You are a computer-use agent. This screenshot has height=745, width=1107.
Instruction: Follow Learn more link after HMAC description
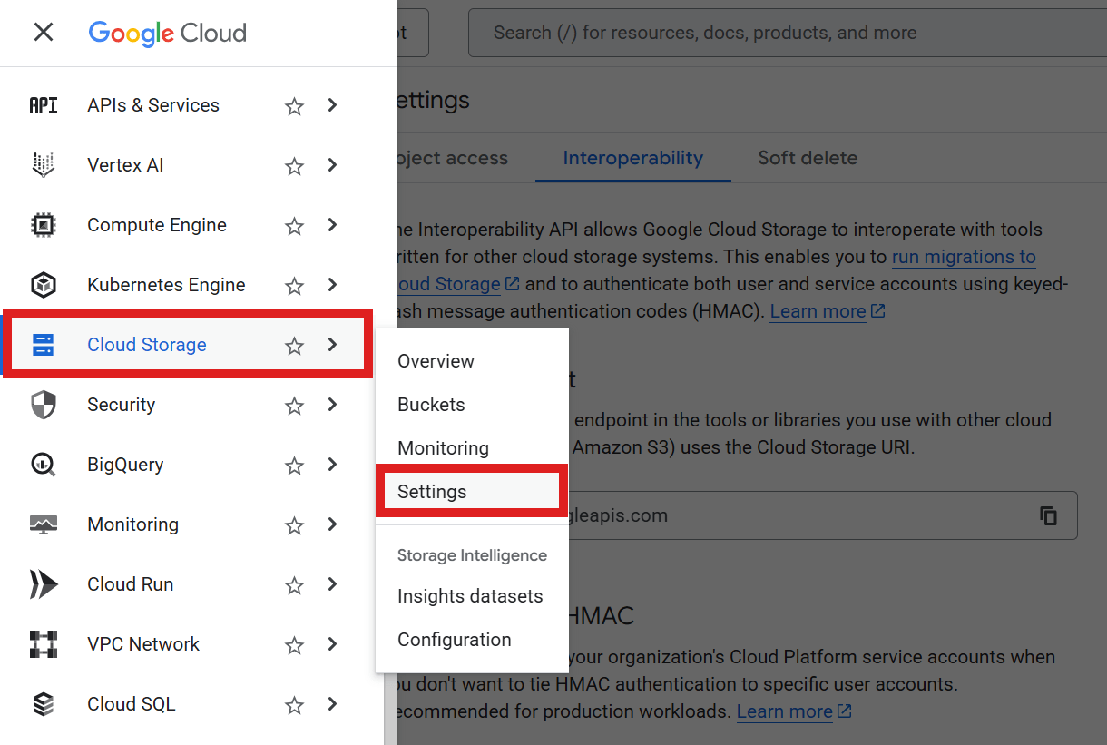coord(828,311)
